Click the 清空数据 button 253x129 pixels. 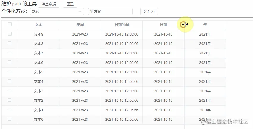coord(49,4)
